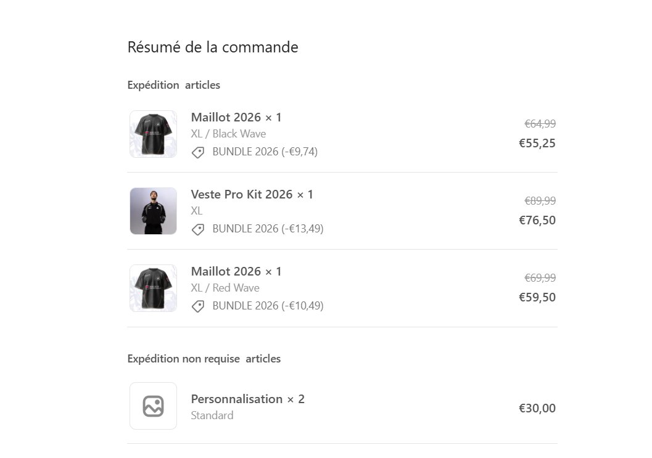Select the Maillot 2026 title above Red Wave

coord(236,271)
